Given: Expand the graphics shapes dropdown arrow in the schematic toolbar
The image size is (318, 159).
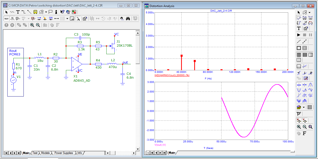Looking at the screenshot, I should 46,12.
